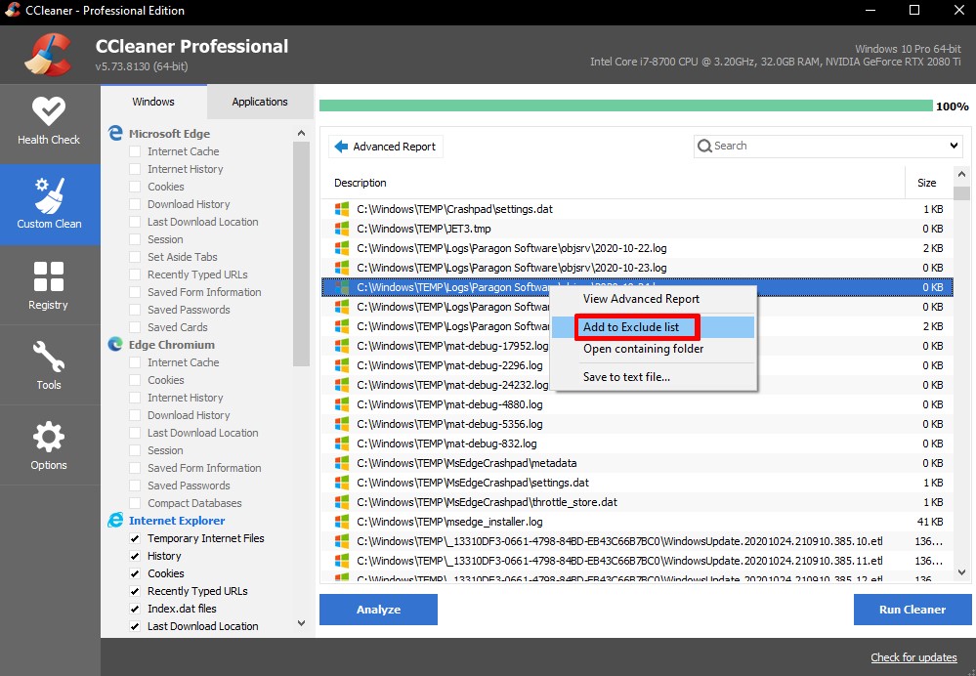Click Windows flag icon beside 2020-10-23.log
976x676 pixels.
pyautogui.click(x=342, y=268)
